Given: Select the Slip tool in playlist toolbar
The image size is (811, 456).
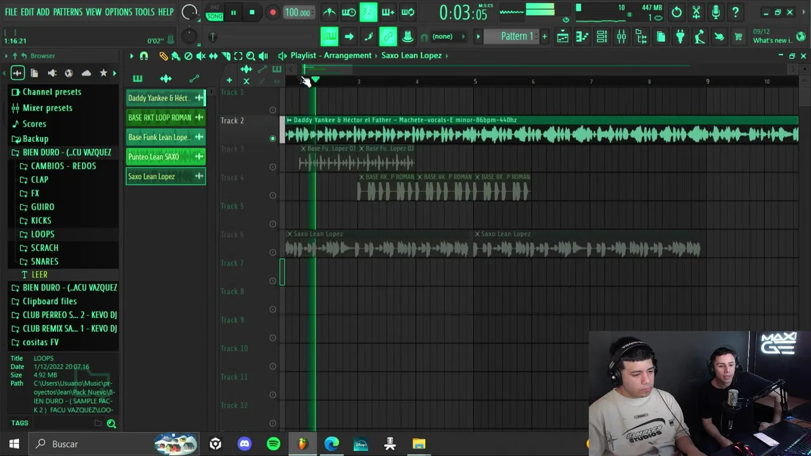Looking at the screenshot, I should [x=214, y=56].
